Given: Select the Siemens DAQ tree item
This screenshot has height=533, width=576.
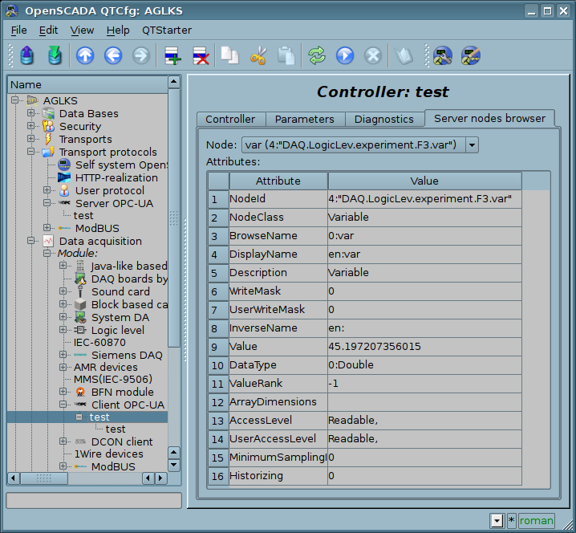Looking at the screenshot, I should point(127,355).
